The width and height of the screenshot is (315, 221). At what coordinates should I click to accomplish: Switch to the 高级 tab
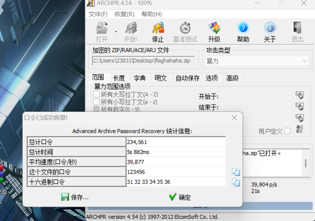pos(233,78)
